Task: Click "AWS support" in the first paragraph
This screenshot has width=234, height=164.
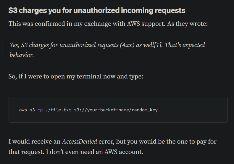Action: [x=146, y=24]
